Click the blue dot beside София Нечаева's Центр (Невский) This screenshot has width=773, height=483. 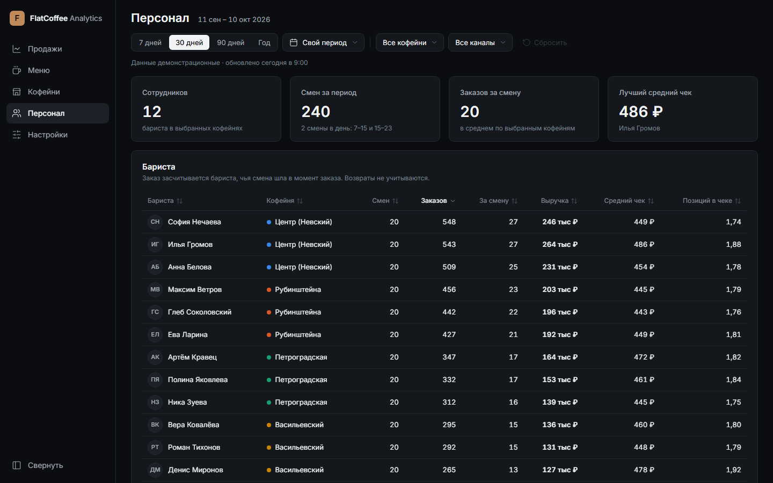269,222
